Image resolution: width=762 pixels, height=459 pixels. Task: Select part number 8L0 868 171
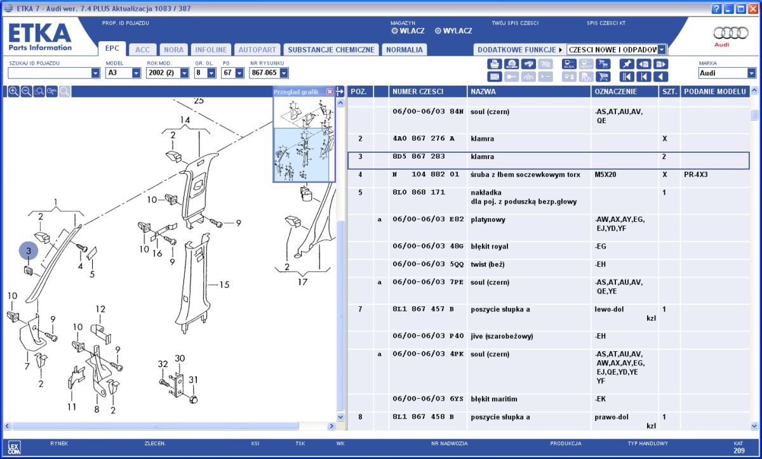(418, 192)
